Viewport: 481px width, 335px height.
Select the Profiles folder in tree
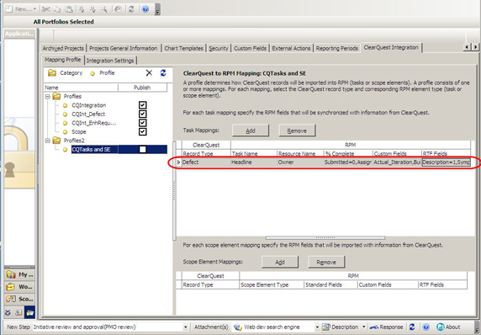pyautogui.click(x=72, y=97)
